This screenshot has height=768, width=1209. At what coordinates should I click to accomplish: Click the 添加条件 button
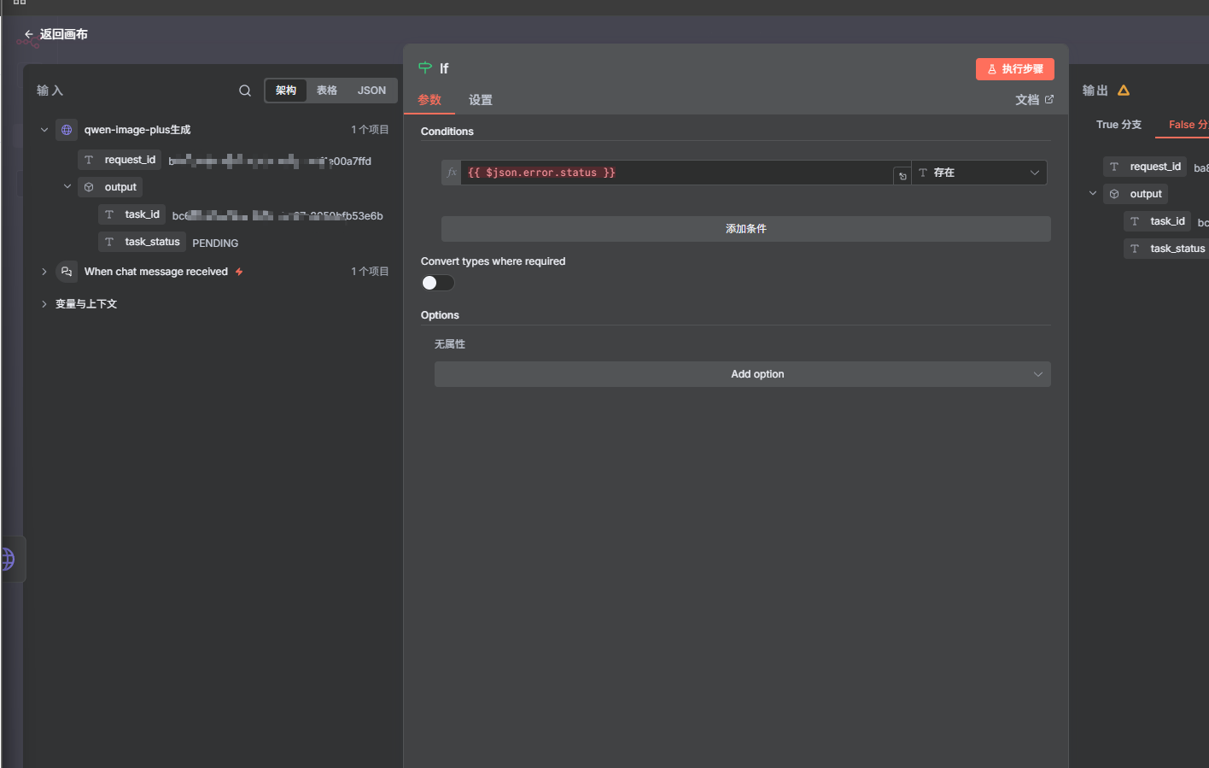tap(746, 229)
